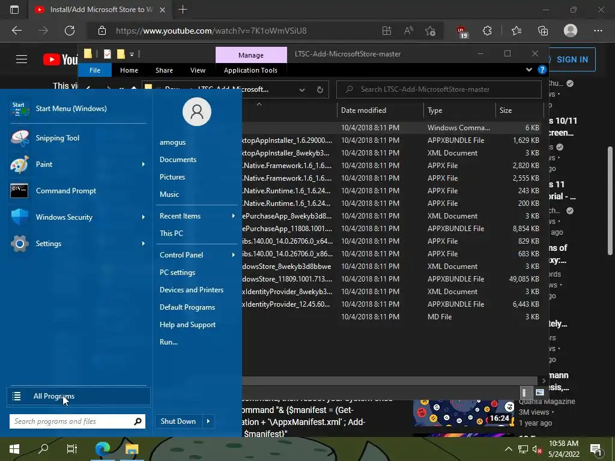Open taskbar Search magnifier
This screenshot has height=461, width=615.
point(43,449)
